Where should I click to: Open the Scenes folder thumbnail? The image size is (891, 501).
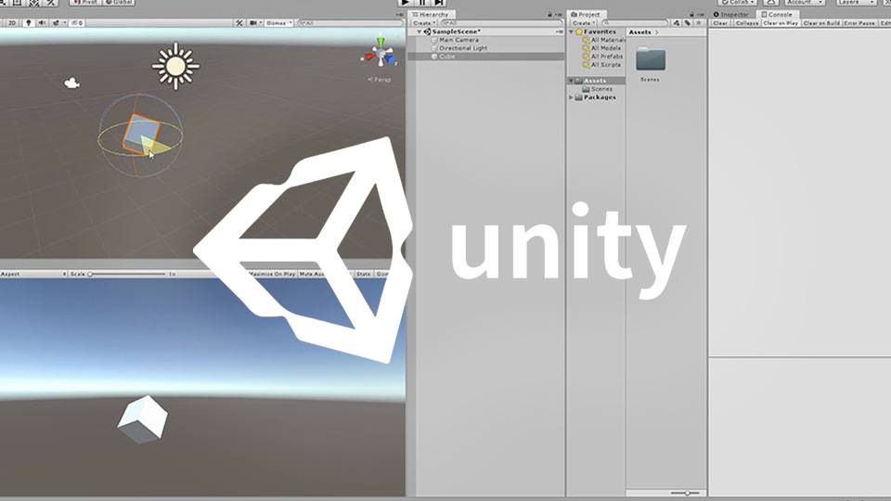pos(651,59)
